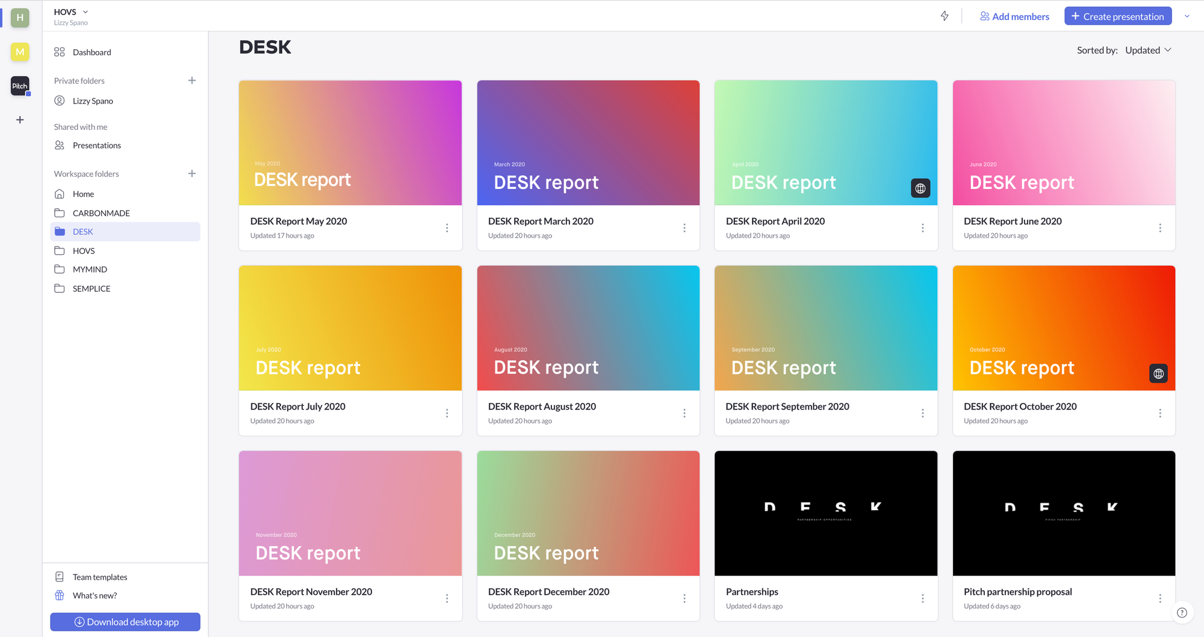Open DESK Report September 2020 thumbnail
1204x637 pixels.
pyautogui.click(x=826, y=328)
